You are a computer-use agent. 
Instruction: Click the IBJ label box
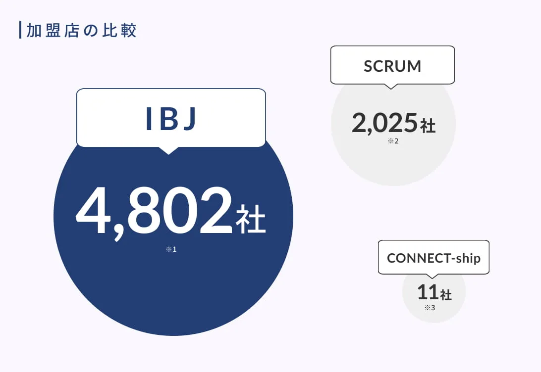coord(171,118)
